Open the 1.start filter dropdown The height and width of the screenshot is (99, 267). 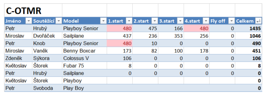coord(129,21)
